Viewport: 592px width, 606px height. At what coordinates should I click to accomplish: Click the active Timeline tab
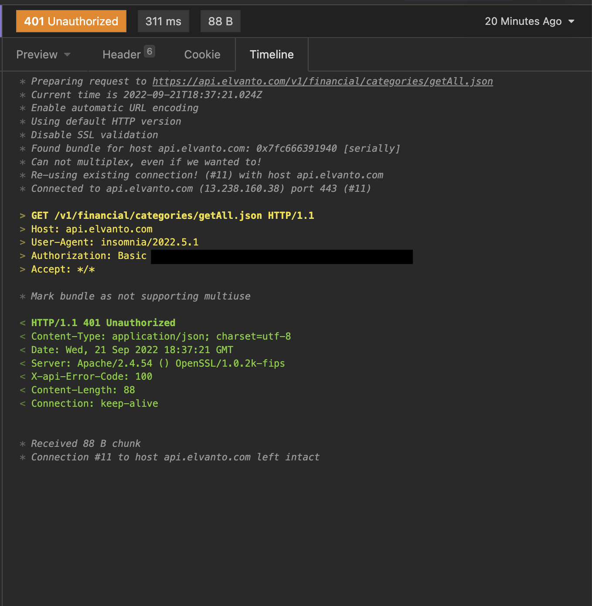[x=272, y=54]
